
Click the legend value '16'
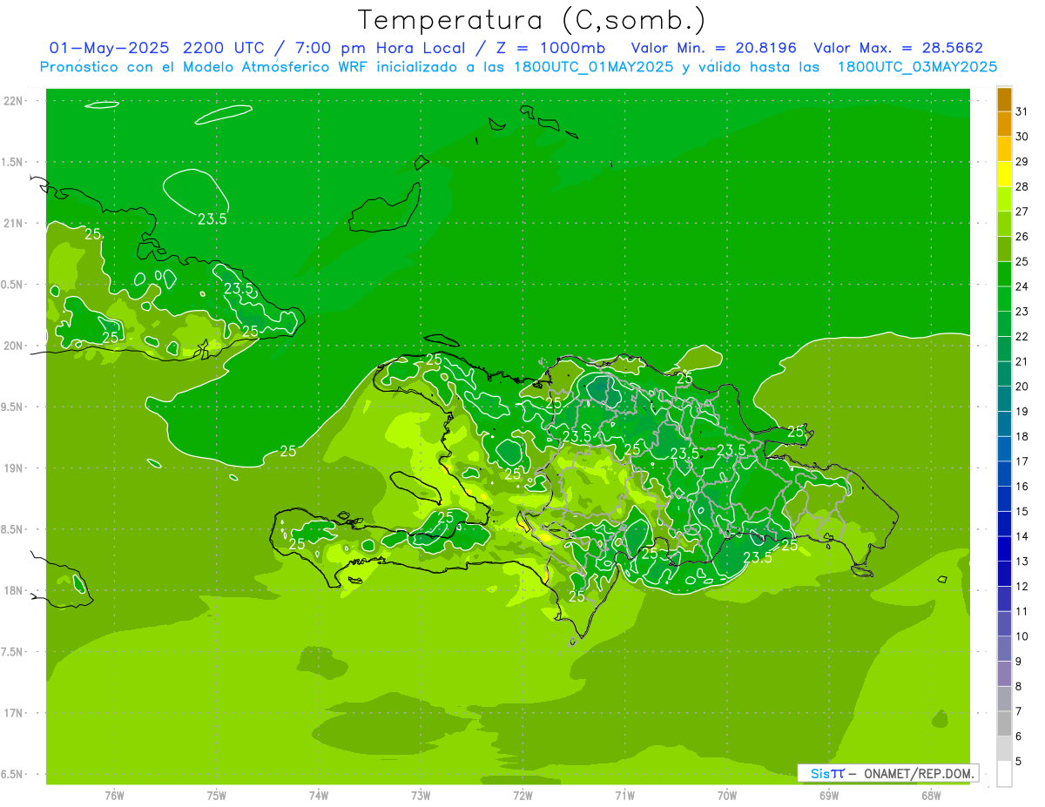1021,487
